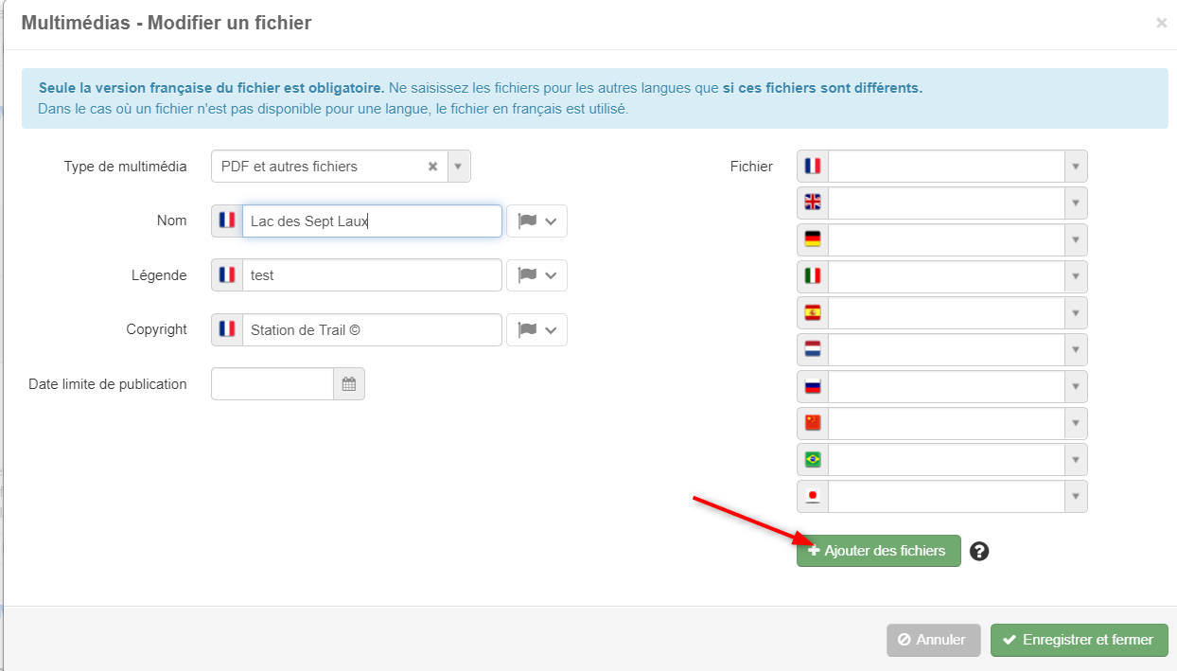Click the Spanish flag in Fichier list
This screenshot has width=1177, height=671.
tap(813, 313)
